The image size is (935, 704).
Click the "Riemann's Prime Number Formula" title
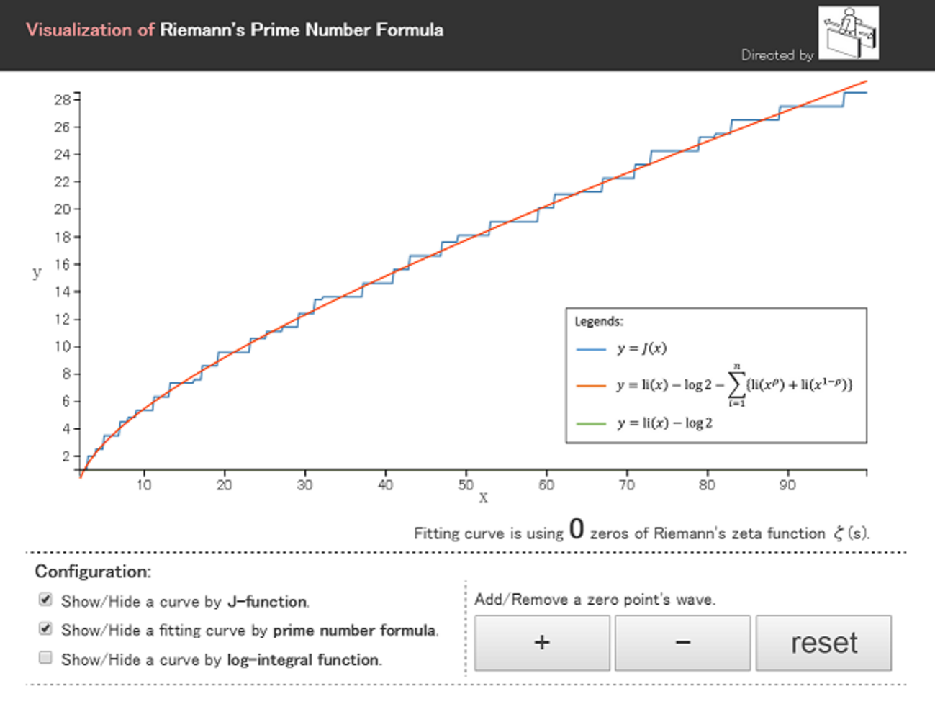(x=301, y=30)
